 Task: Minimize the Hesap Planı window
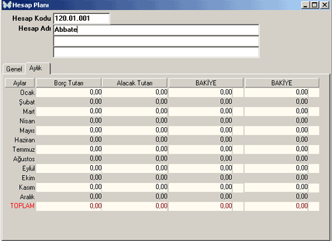[x=305, y=5]
